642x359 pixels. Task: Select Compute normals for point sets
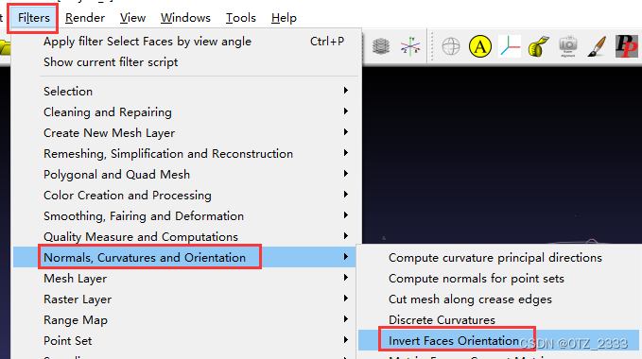coord(498,279)
